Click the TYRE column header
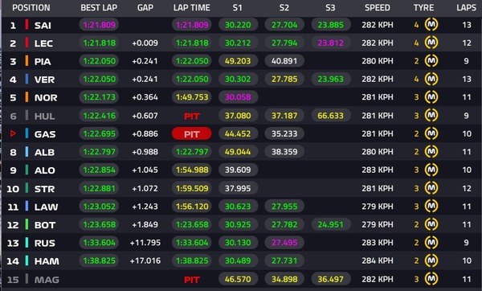 (x=423, y=8)
